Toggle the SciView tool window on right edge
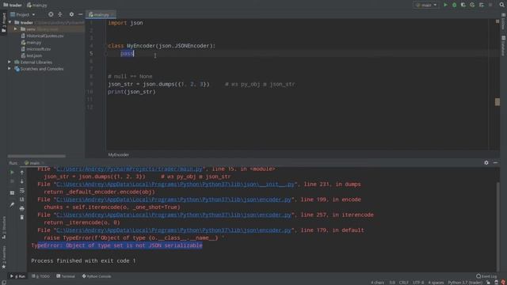 (503, 21)
